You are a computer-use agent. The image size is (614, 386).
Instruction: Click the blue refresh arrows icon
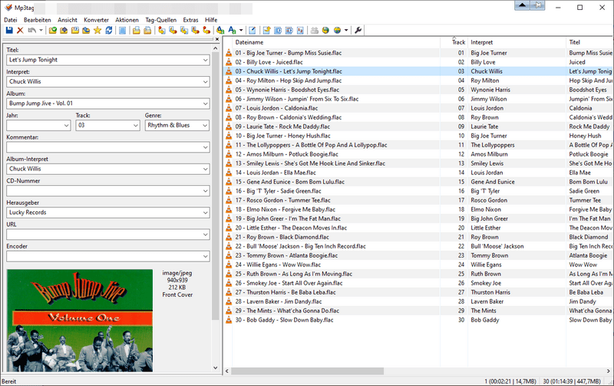[x=109, y=30]
